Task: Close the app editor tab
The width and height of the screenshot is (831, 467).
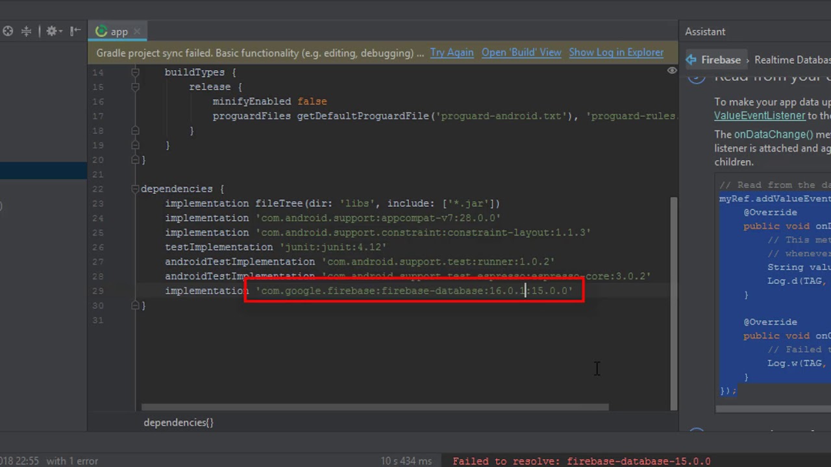Action: [x=136, y=31]
